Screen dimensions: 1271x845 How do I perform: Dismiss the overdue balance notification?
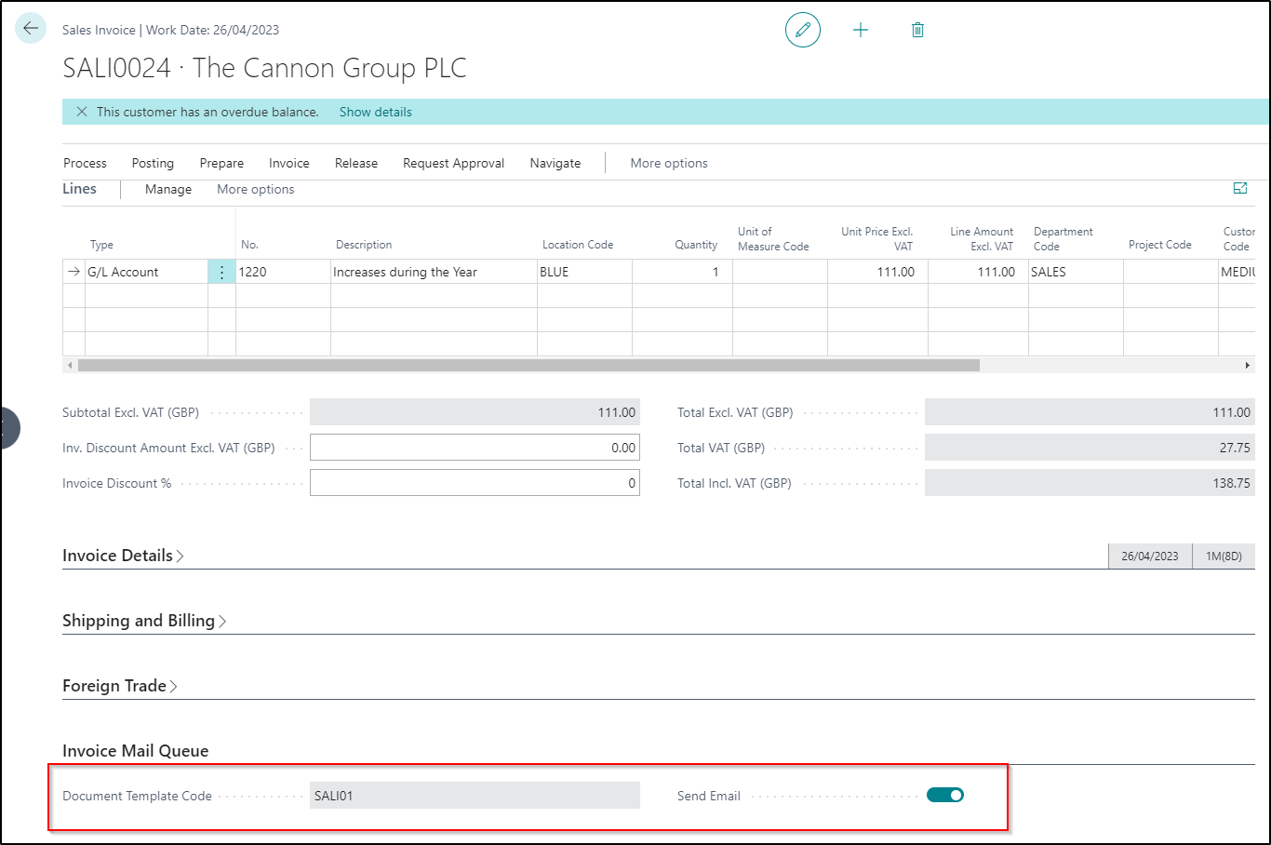point(82,112)
